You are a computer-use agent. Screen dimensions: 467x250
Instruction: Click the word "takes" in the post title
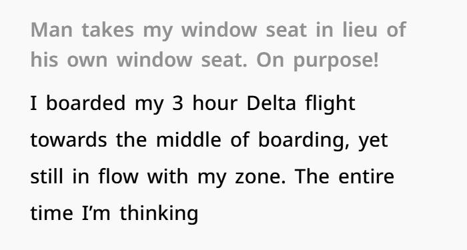(108, 30)
